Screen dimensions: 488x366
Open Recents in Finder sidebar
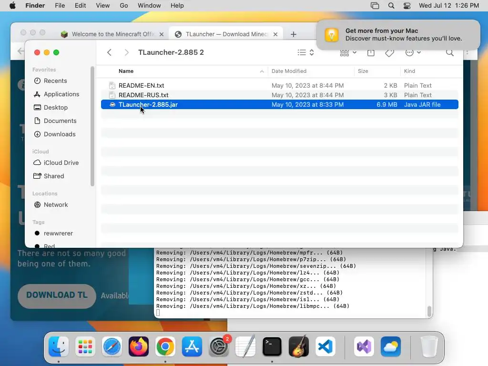[x=55, y=81]
